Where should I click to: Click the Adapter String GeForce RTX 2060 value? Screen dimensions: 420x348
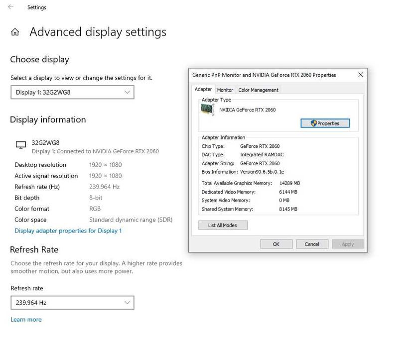point(260,164)
